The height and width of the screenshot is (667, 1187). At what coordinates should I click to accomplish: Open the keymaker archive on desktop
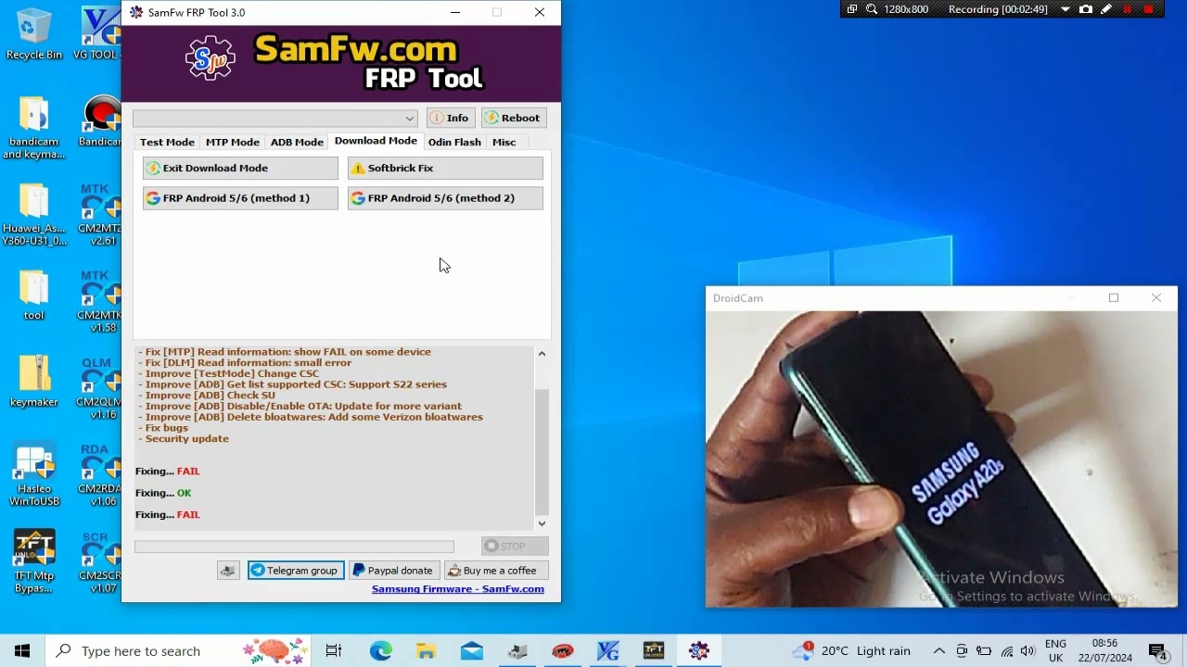pos(34,382)
